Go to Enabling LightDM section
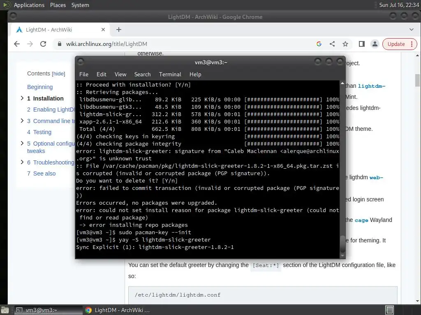This screenshot has width=421, height=315. (51, 110)
